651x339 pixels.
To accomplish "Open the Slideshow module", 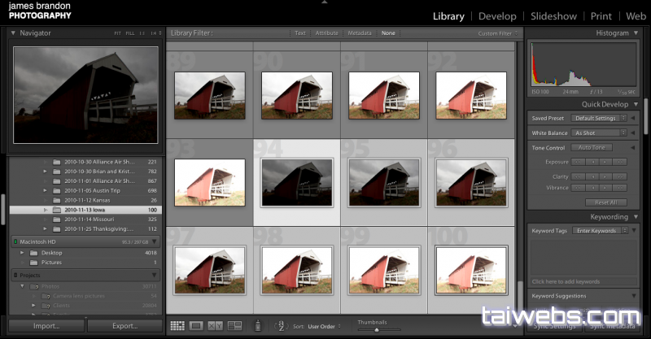I will [x=553, y=15].
